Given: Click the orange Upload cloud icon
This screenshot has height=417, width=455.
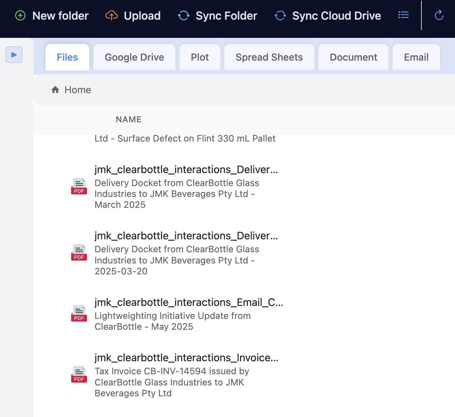Looking at the screenshot, I should (111, 16).
